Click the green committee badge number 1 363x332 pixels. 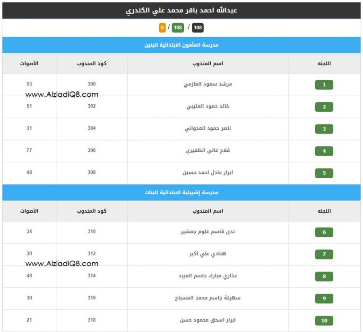[x=324, y=85]
